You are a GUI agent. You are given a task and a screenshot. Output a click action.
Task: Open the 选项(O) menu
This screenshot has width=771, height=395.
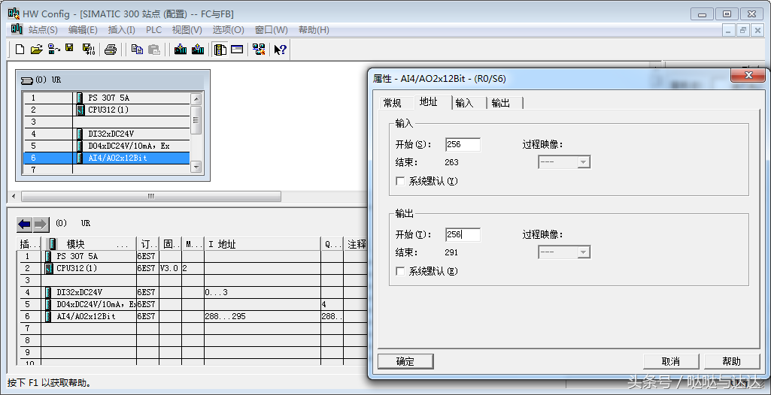pos(228,30)
